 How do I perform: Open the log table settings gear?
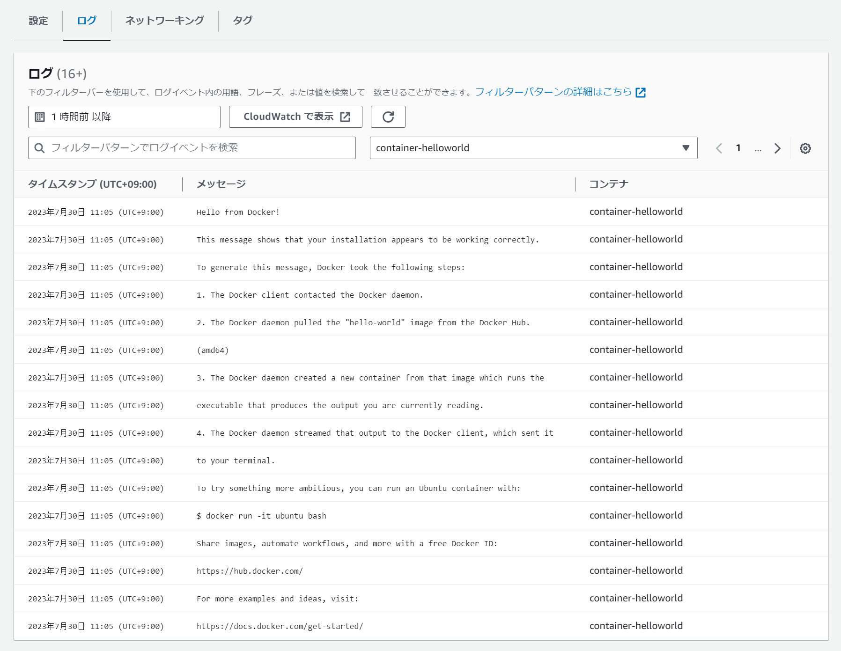805,148
